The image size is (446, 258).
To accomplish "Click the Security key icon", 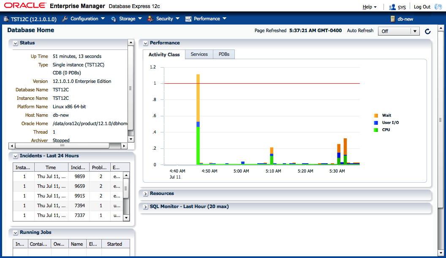I will (x=150, y=19).
